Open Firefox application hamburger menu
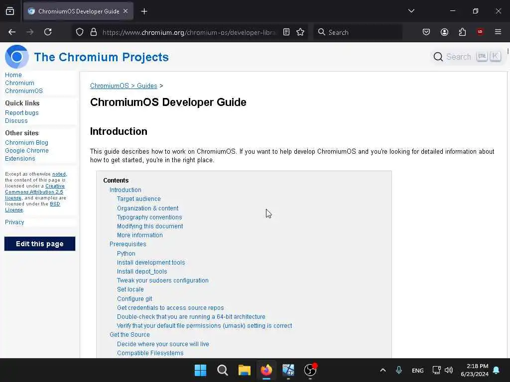 498,32
